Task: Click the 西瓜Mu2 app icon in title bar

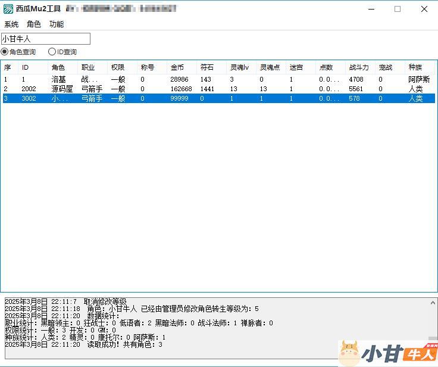Action: click(8, 9)
